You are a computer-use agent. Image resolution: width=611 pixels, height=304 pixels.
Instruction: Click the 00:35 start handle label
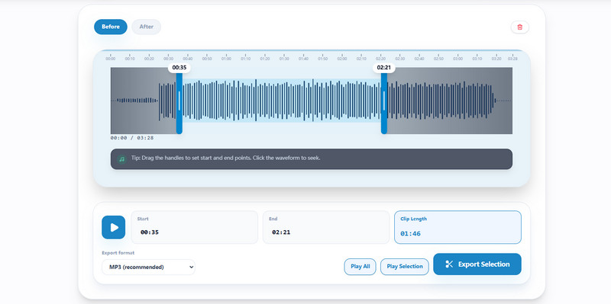pyautogui.click(x=179, y=68)
